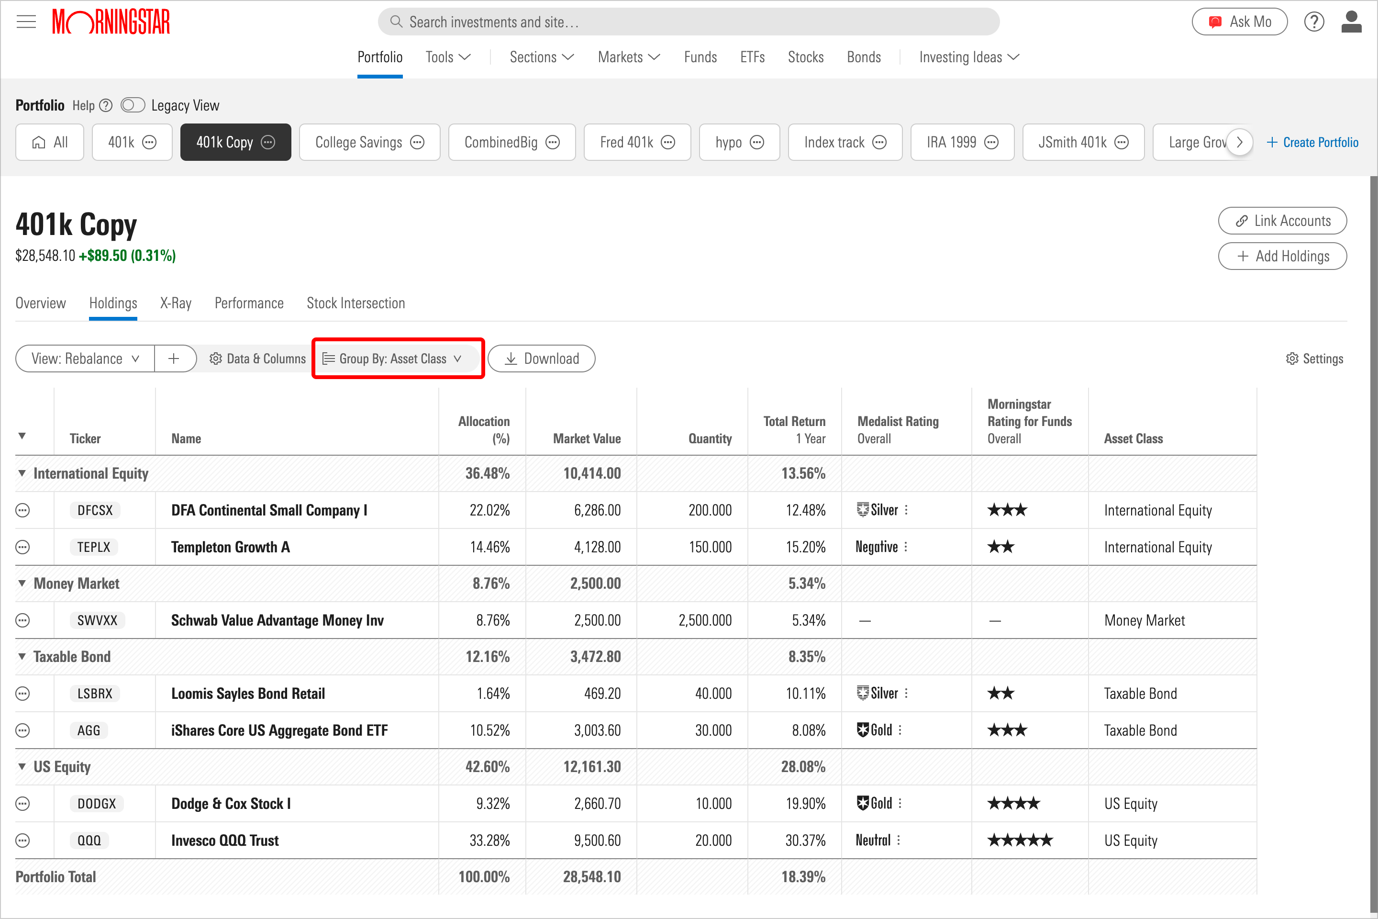Viewport: 1378px width, 919px height.
Task: Sort by the Market Value column header
Action: point(587,439)
